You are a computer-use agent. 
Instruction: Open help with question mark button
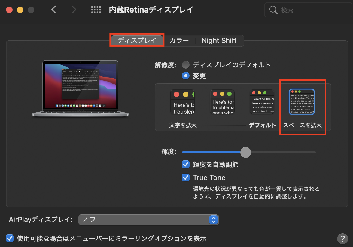(342, 239)
